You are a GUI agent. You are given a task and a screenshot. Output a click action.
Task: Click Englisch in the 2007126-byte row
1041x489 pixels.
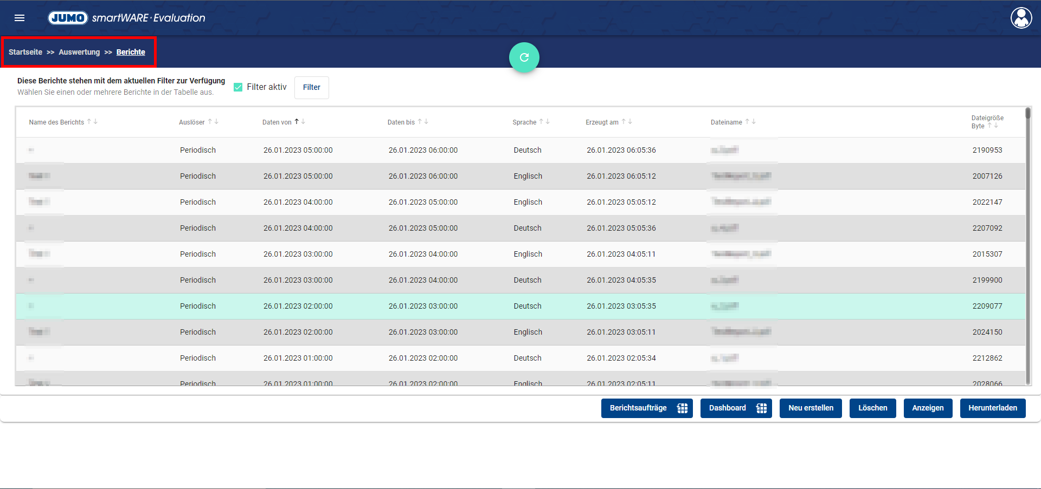[528, 177]
